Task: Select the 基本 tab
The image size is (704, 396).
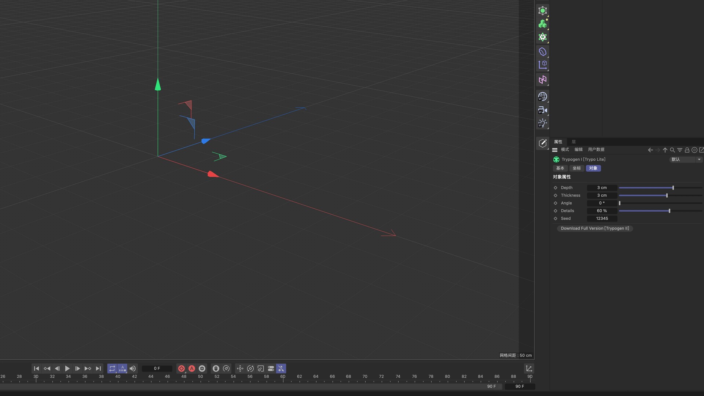Action: pos(560,168)
